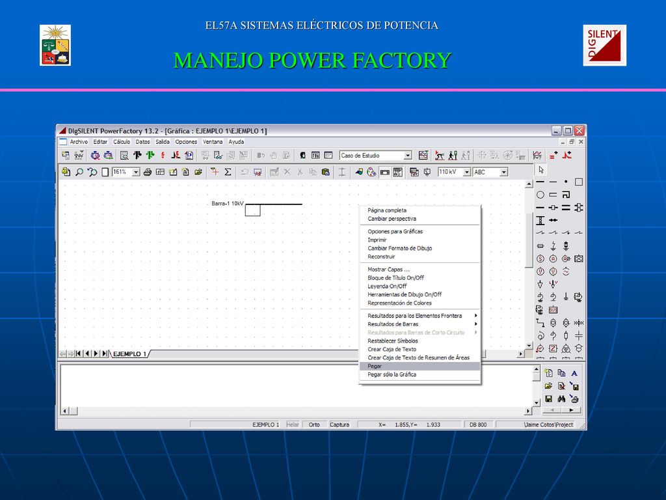
Task: Open the ABC phase dropdown
Action: tap(504, 172)
